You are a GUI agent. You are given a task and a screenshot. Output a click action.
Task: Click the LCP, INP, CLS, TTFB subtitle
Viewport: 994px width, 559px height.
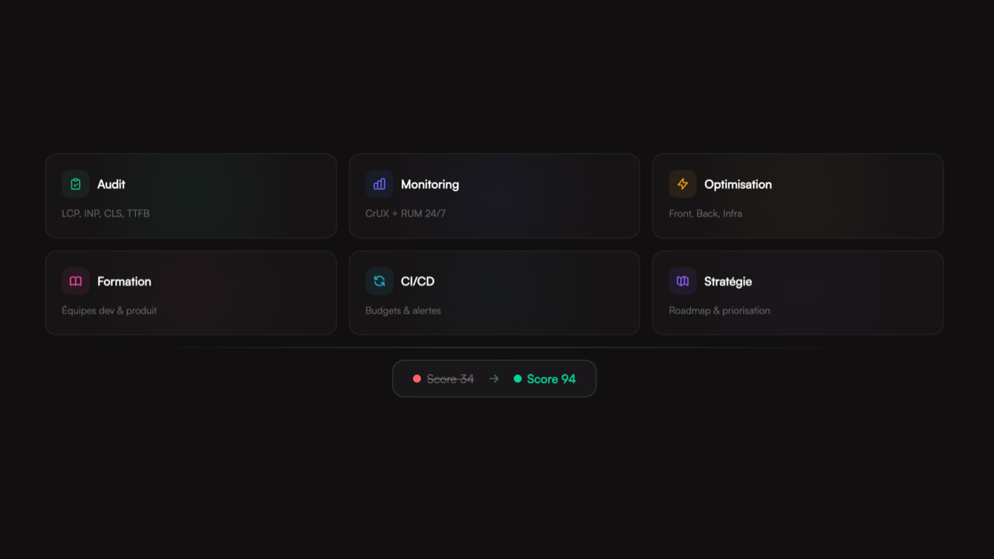click(106, 214)
